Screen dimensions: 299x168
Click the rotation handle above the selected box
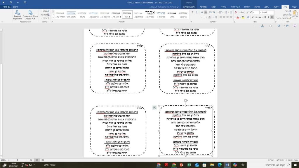pos(186,100)
